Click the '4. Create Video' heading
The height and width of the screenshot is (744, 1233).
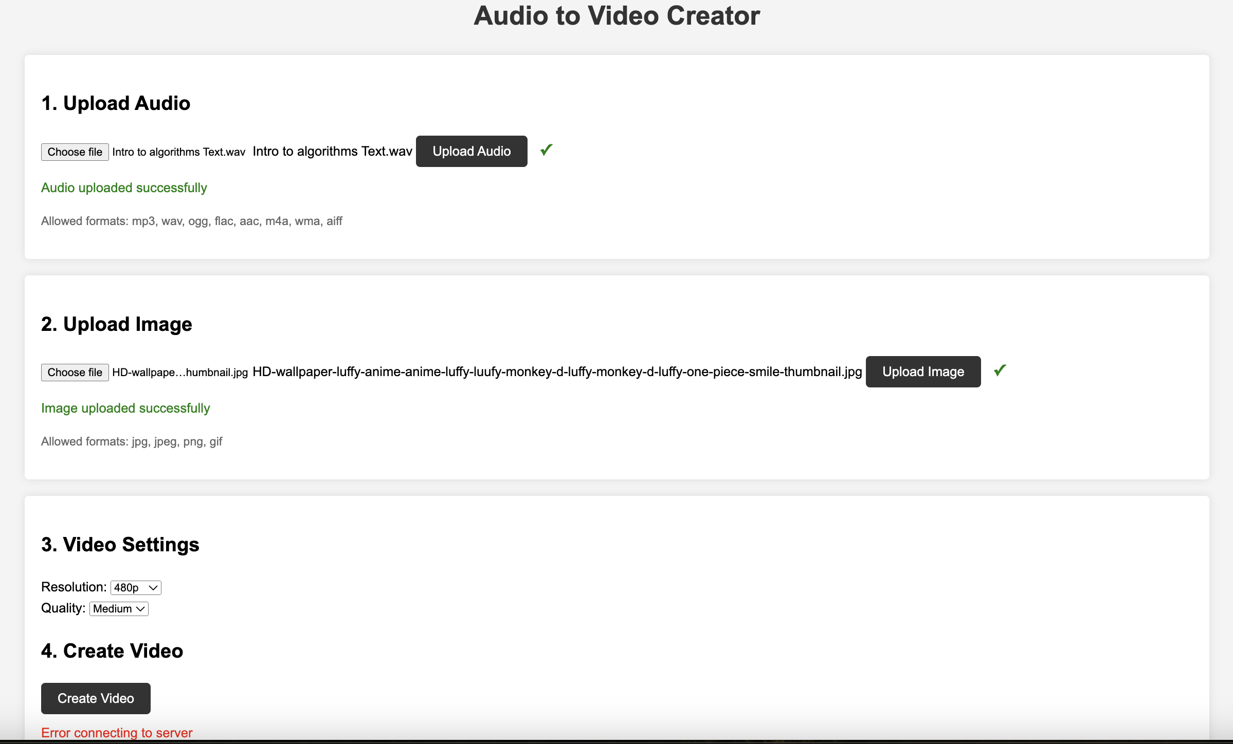(112, 651)
